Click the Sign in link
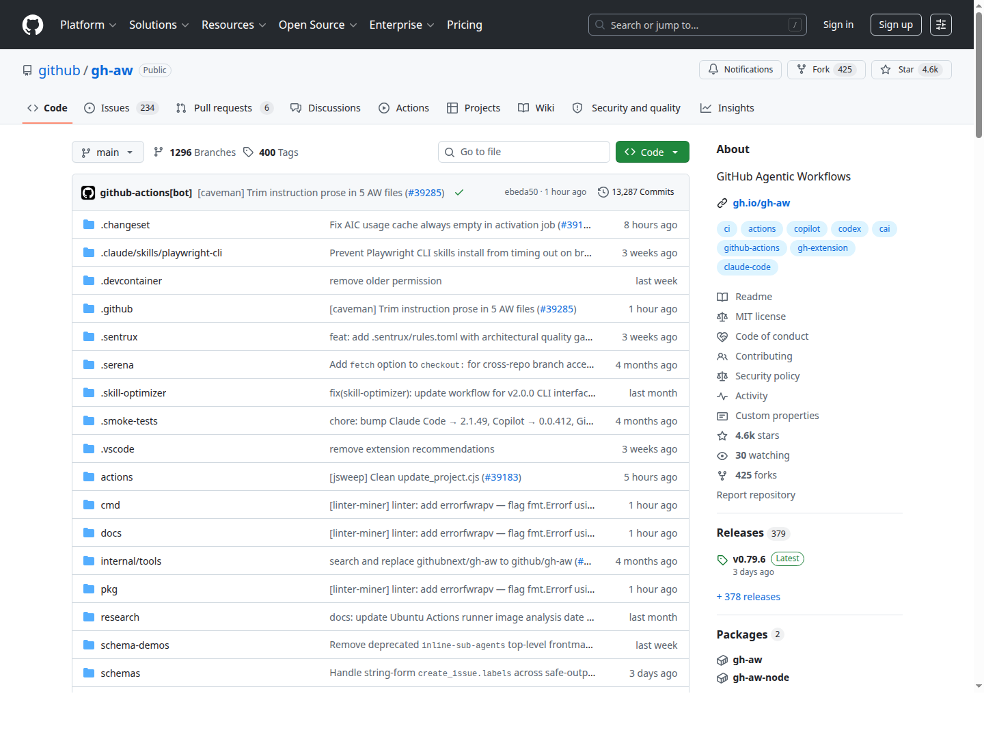Image resolution: width=984 pixels, height=752 pixels. (x=838, y=25)
